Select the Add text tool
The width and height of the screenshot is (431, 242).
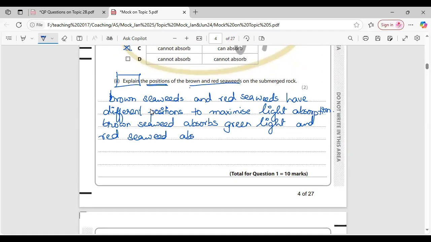(79, 38)
